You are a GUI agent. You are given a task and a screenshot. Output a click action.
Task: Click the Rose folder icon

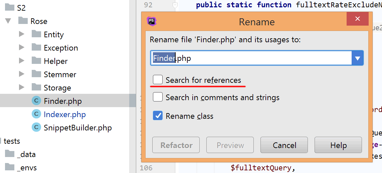point(23,21)
